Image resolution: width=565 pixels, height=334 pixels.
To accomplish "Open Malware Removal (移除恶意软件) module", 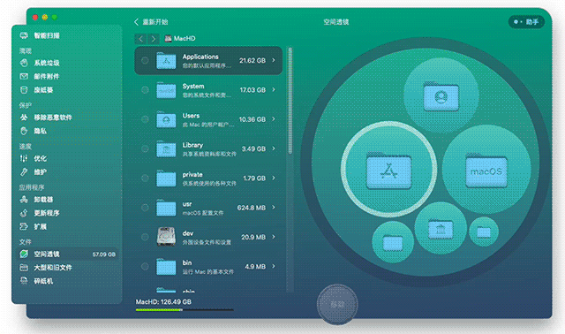I will [x=46, y=118].
